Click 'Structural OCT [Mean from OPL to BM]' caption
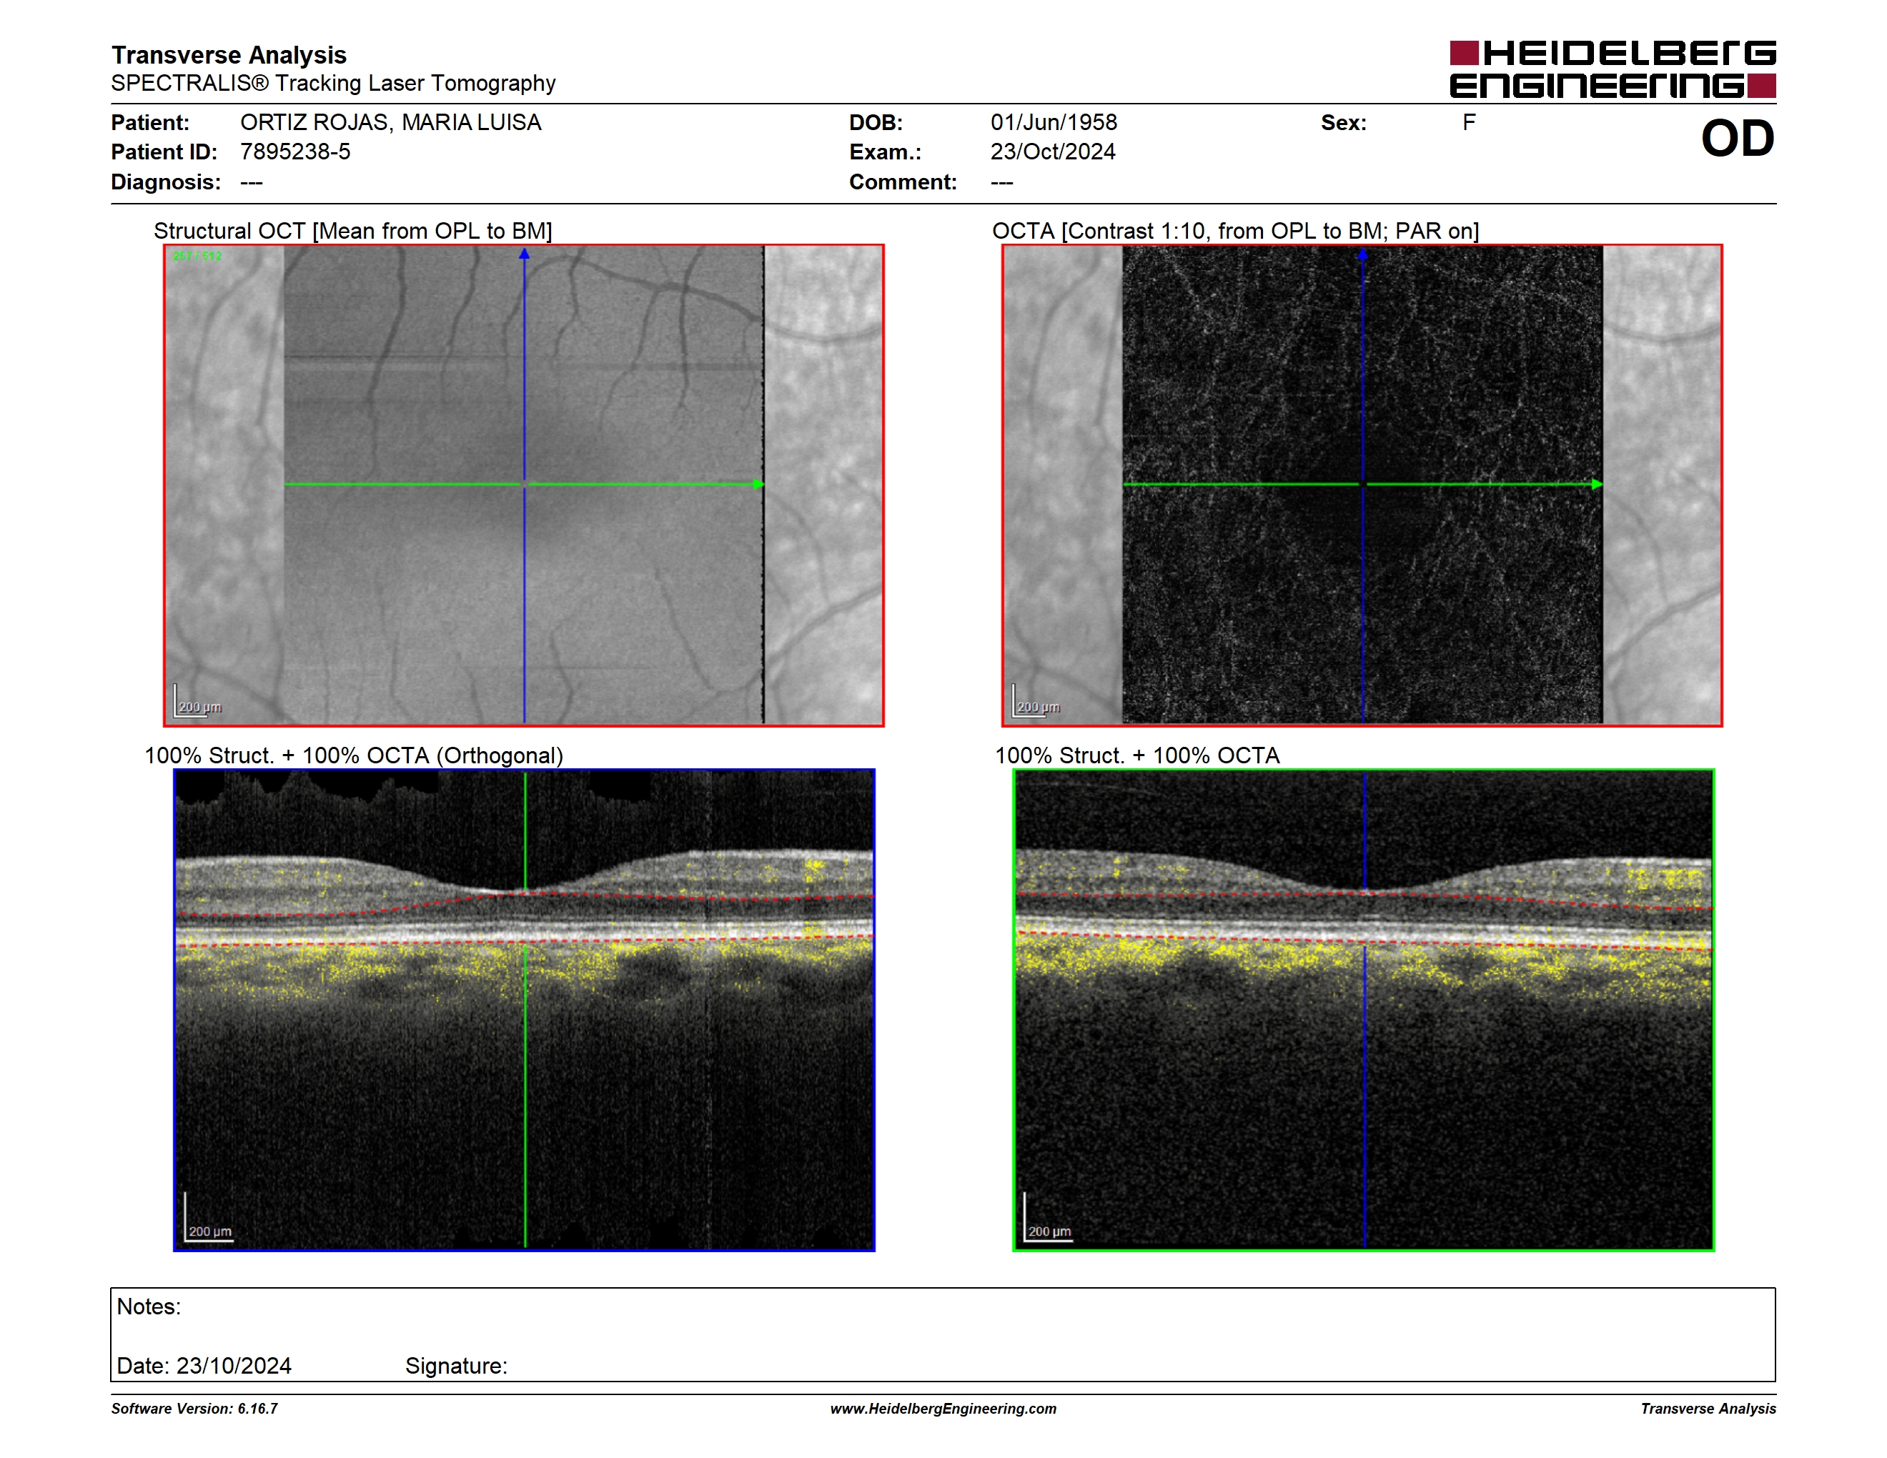1887x1458 pixels. coord(352,232)
